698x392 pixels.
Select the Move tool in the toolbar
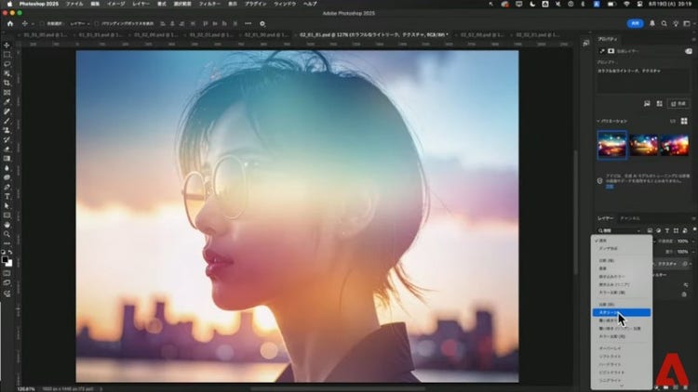click(x=7, y=45)
